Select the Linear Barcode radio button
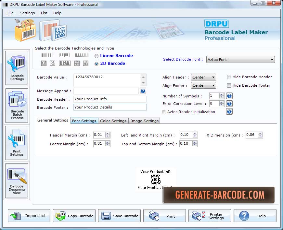This screenshot has width=283, height=230. pyautogui.click(x=96, y=56)
